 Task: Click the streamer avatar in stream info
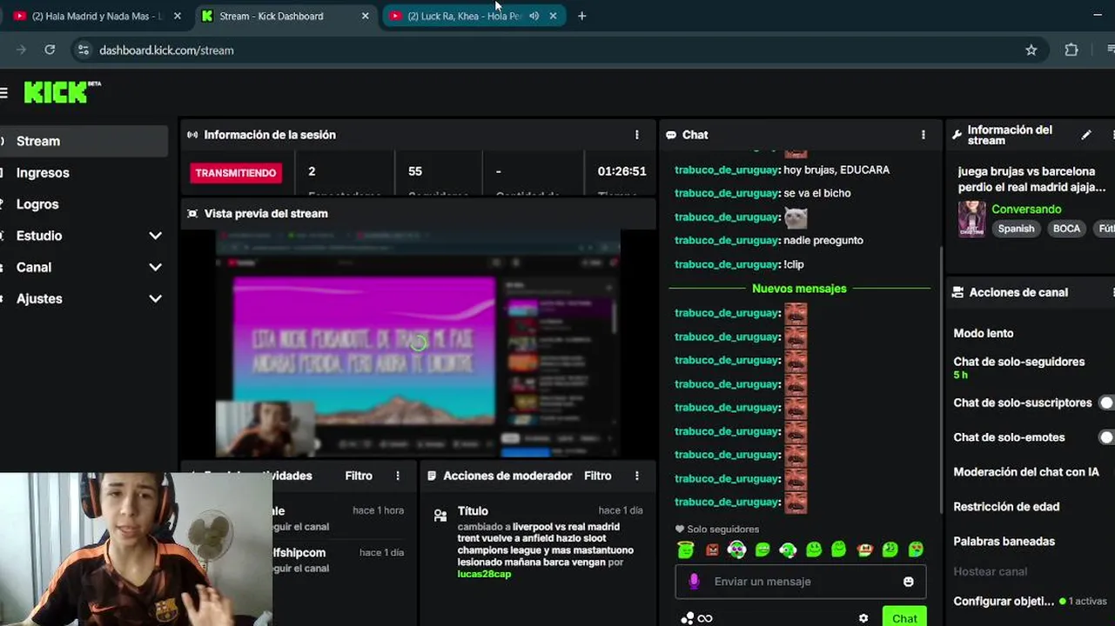(971, 218)
